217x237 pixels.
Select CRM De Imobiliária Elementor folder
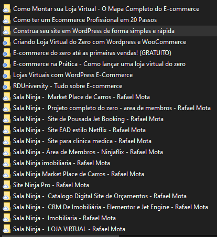111,207
